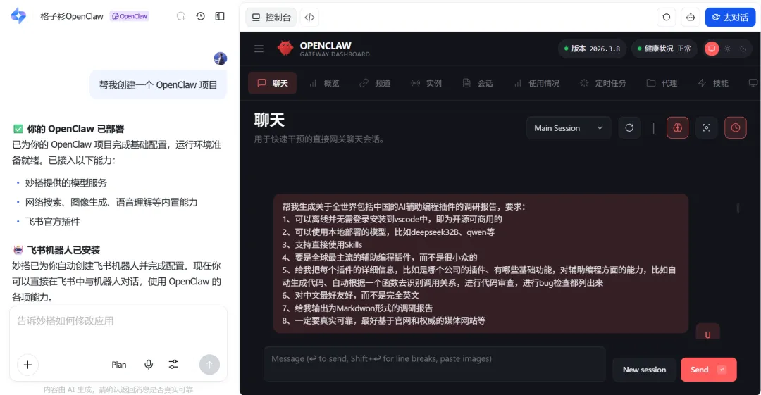Viewport: 761px width, 395px height.
Task: Click the new chat bubble icon
Action: [181, 16]
